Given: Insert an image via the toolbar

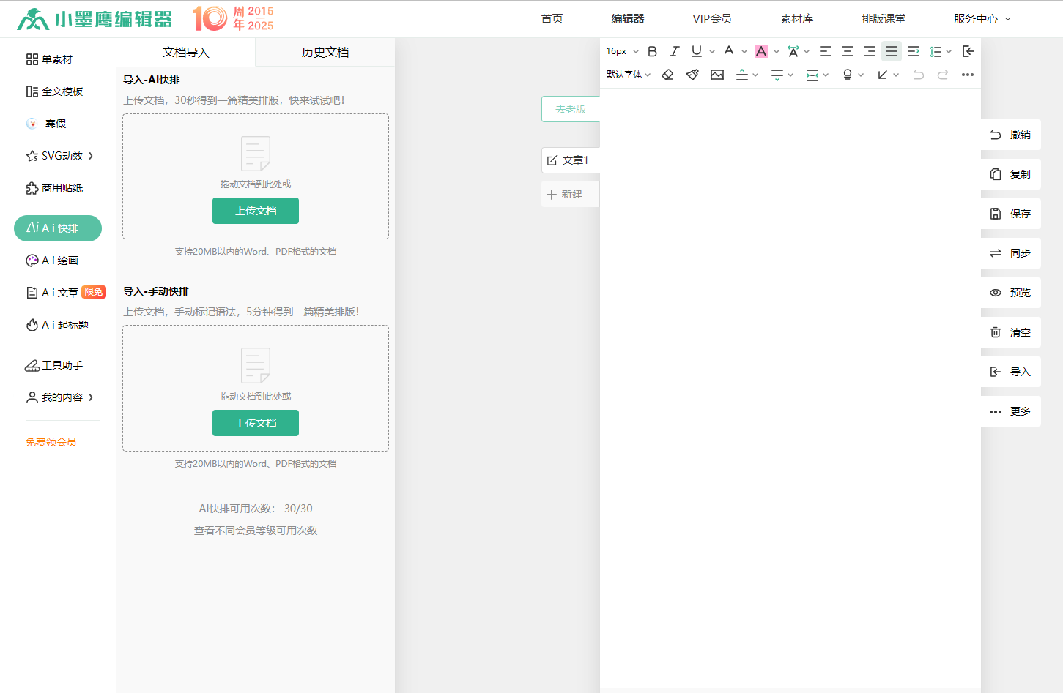Looking at the screenshot, I should [717, 74].
